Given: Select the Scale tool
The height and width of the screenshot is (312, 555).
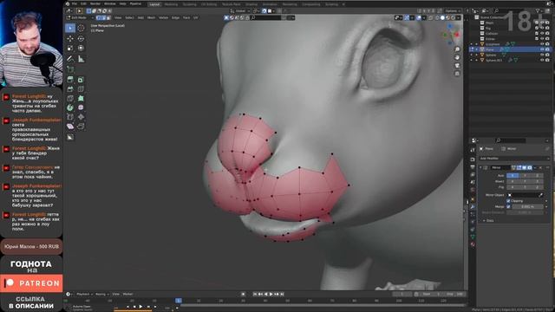Looking at the screenshot, I should 70,49.
